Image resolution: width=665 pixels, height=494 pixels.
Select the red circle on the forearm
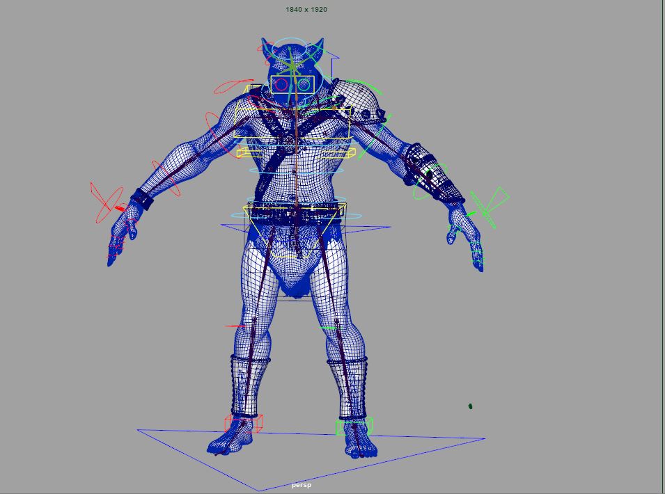click(166, 178)
